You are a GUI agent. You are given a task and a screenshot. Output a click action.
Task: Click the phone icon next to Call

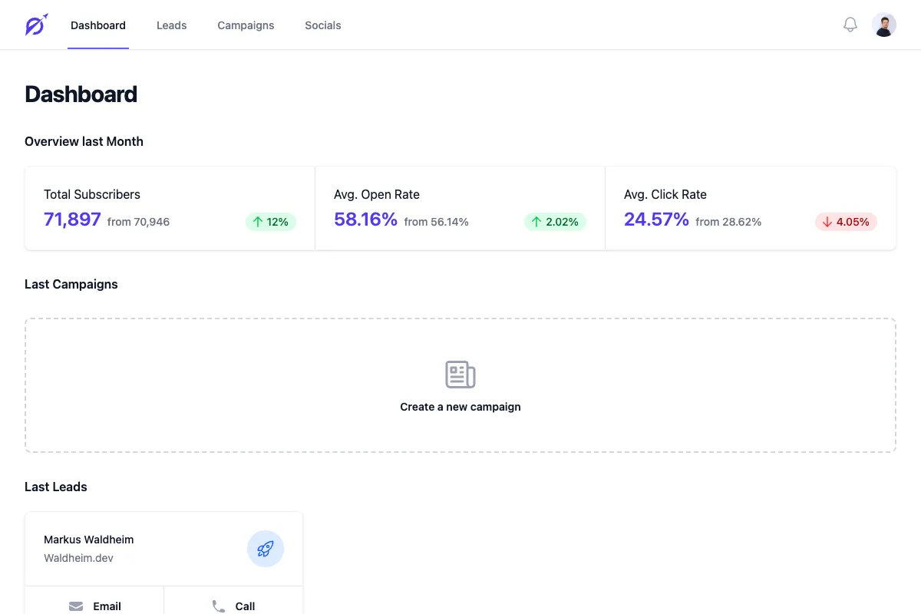point(217,606)
